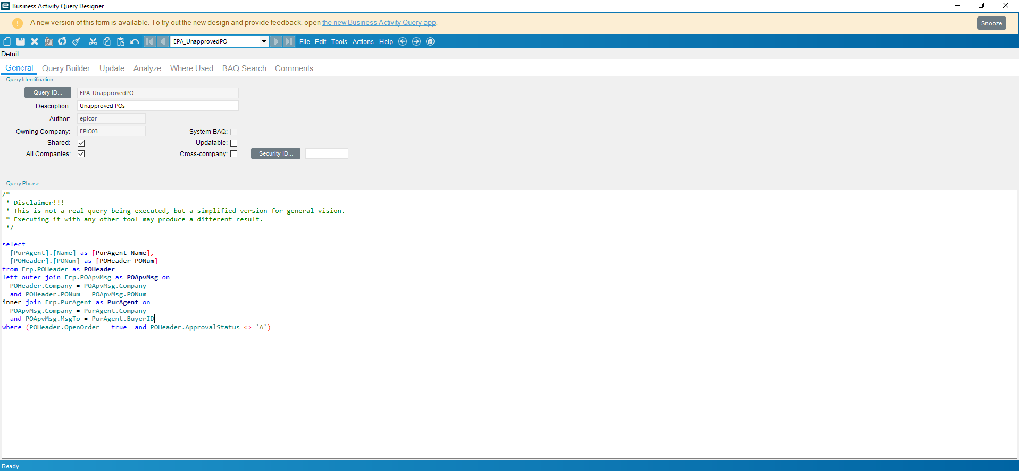The width and height of the screenshot is (1019, 471).
Task: Click the Author field showing epicor
Action: [111, 118]
